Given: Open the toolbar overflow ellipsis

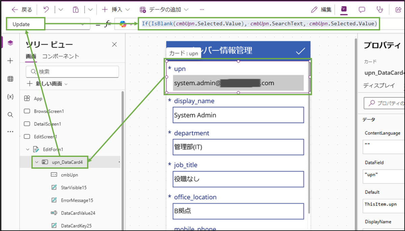Looking at the screenshot, I should [202, 9].
